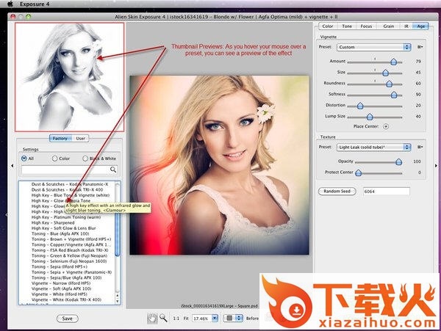Viewport: 441px width, 331px height.
Task: Click the Save button
Action: (x=67, y=319)
